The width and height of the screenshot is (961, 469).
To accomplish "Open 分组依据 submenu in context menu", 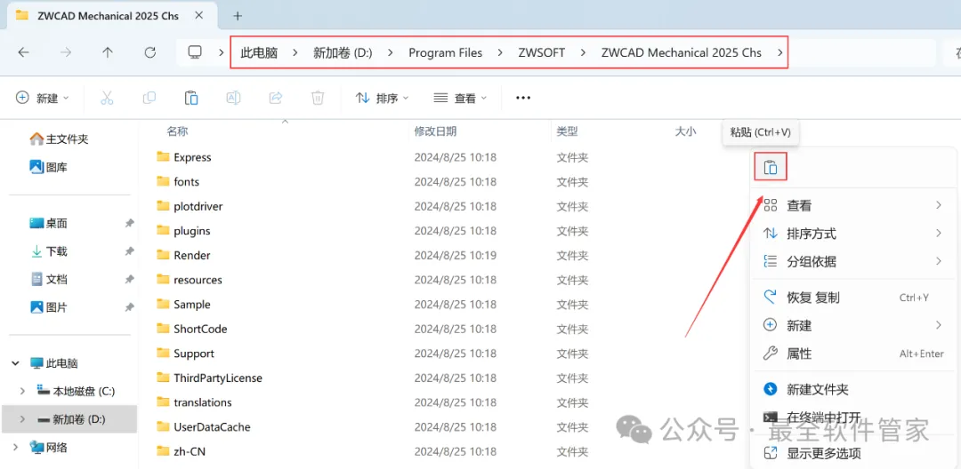I will (x=853, y=262).
